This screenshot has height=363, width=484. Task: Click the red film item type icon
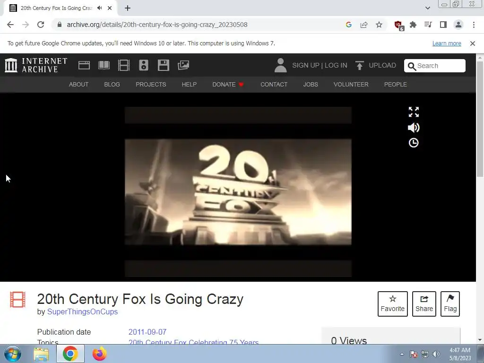point(17,299)
